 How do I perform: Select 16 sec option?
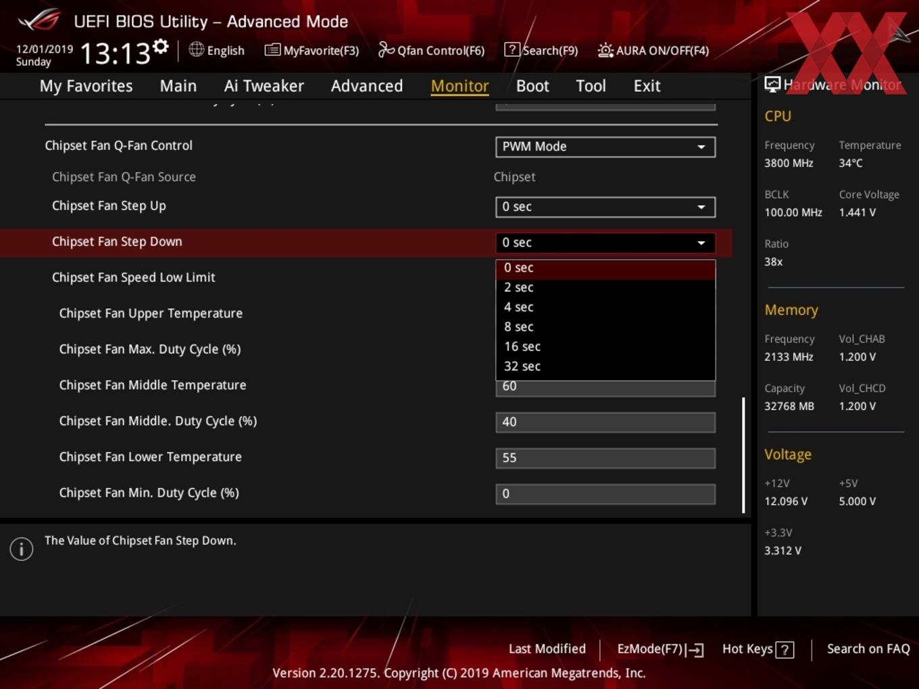[605, 347]
